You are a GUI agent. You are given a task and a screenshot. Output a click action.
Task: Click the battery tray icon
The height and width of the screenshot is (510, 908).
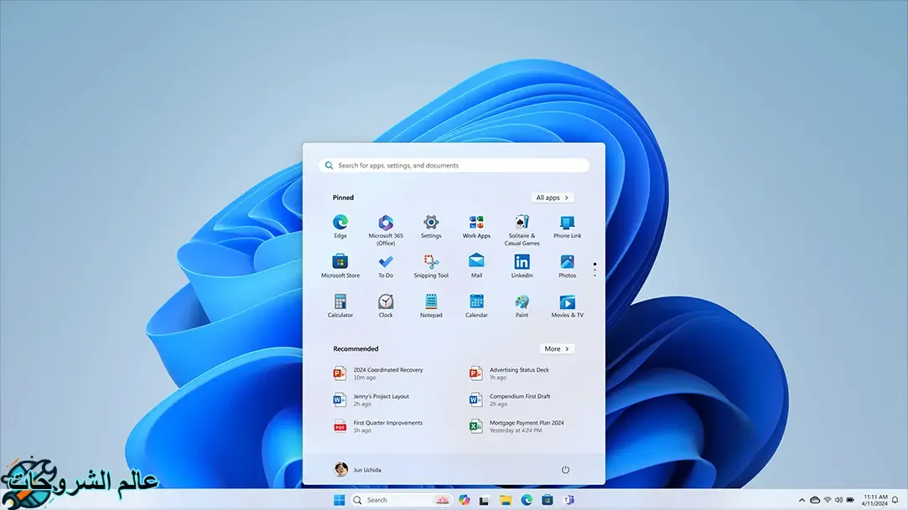click(850, 500)
